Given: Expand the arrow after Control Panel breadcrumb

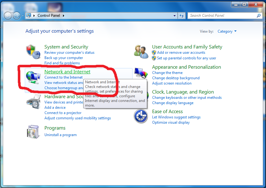Looking at the screenshot, I should pos(64,16).
